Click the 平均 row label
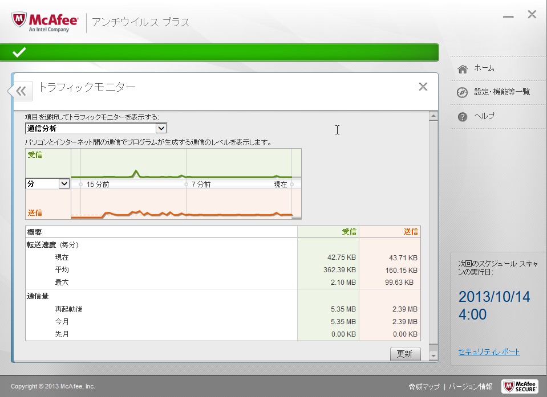 (62, 270)
